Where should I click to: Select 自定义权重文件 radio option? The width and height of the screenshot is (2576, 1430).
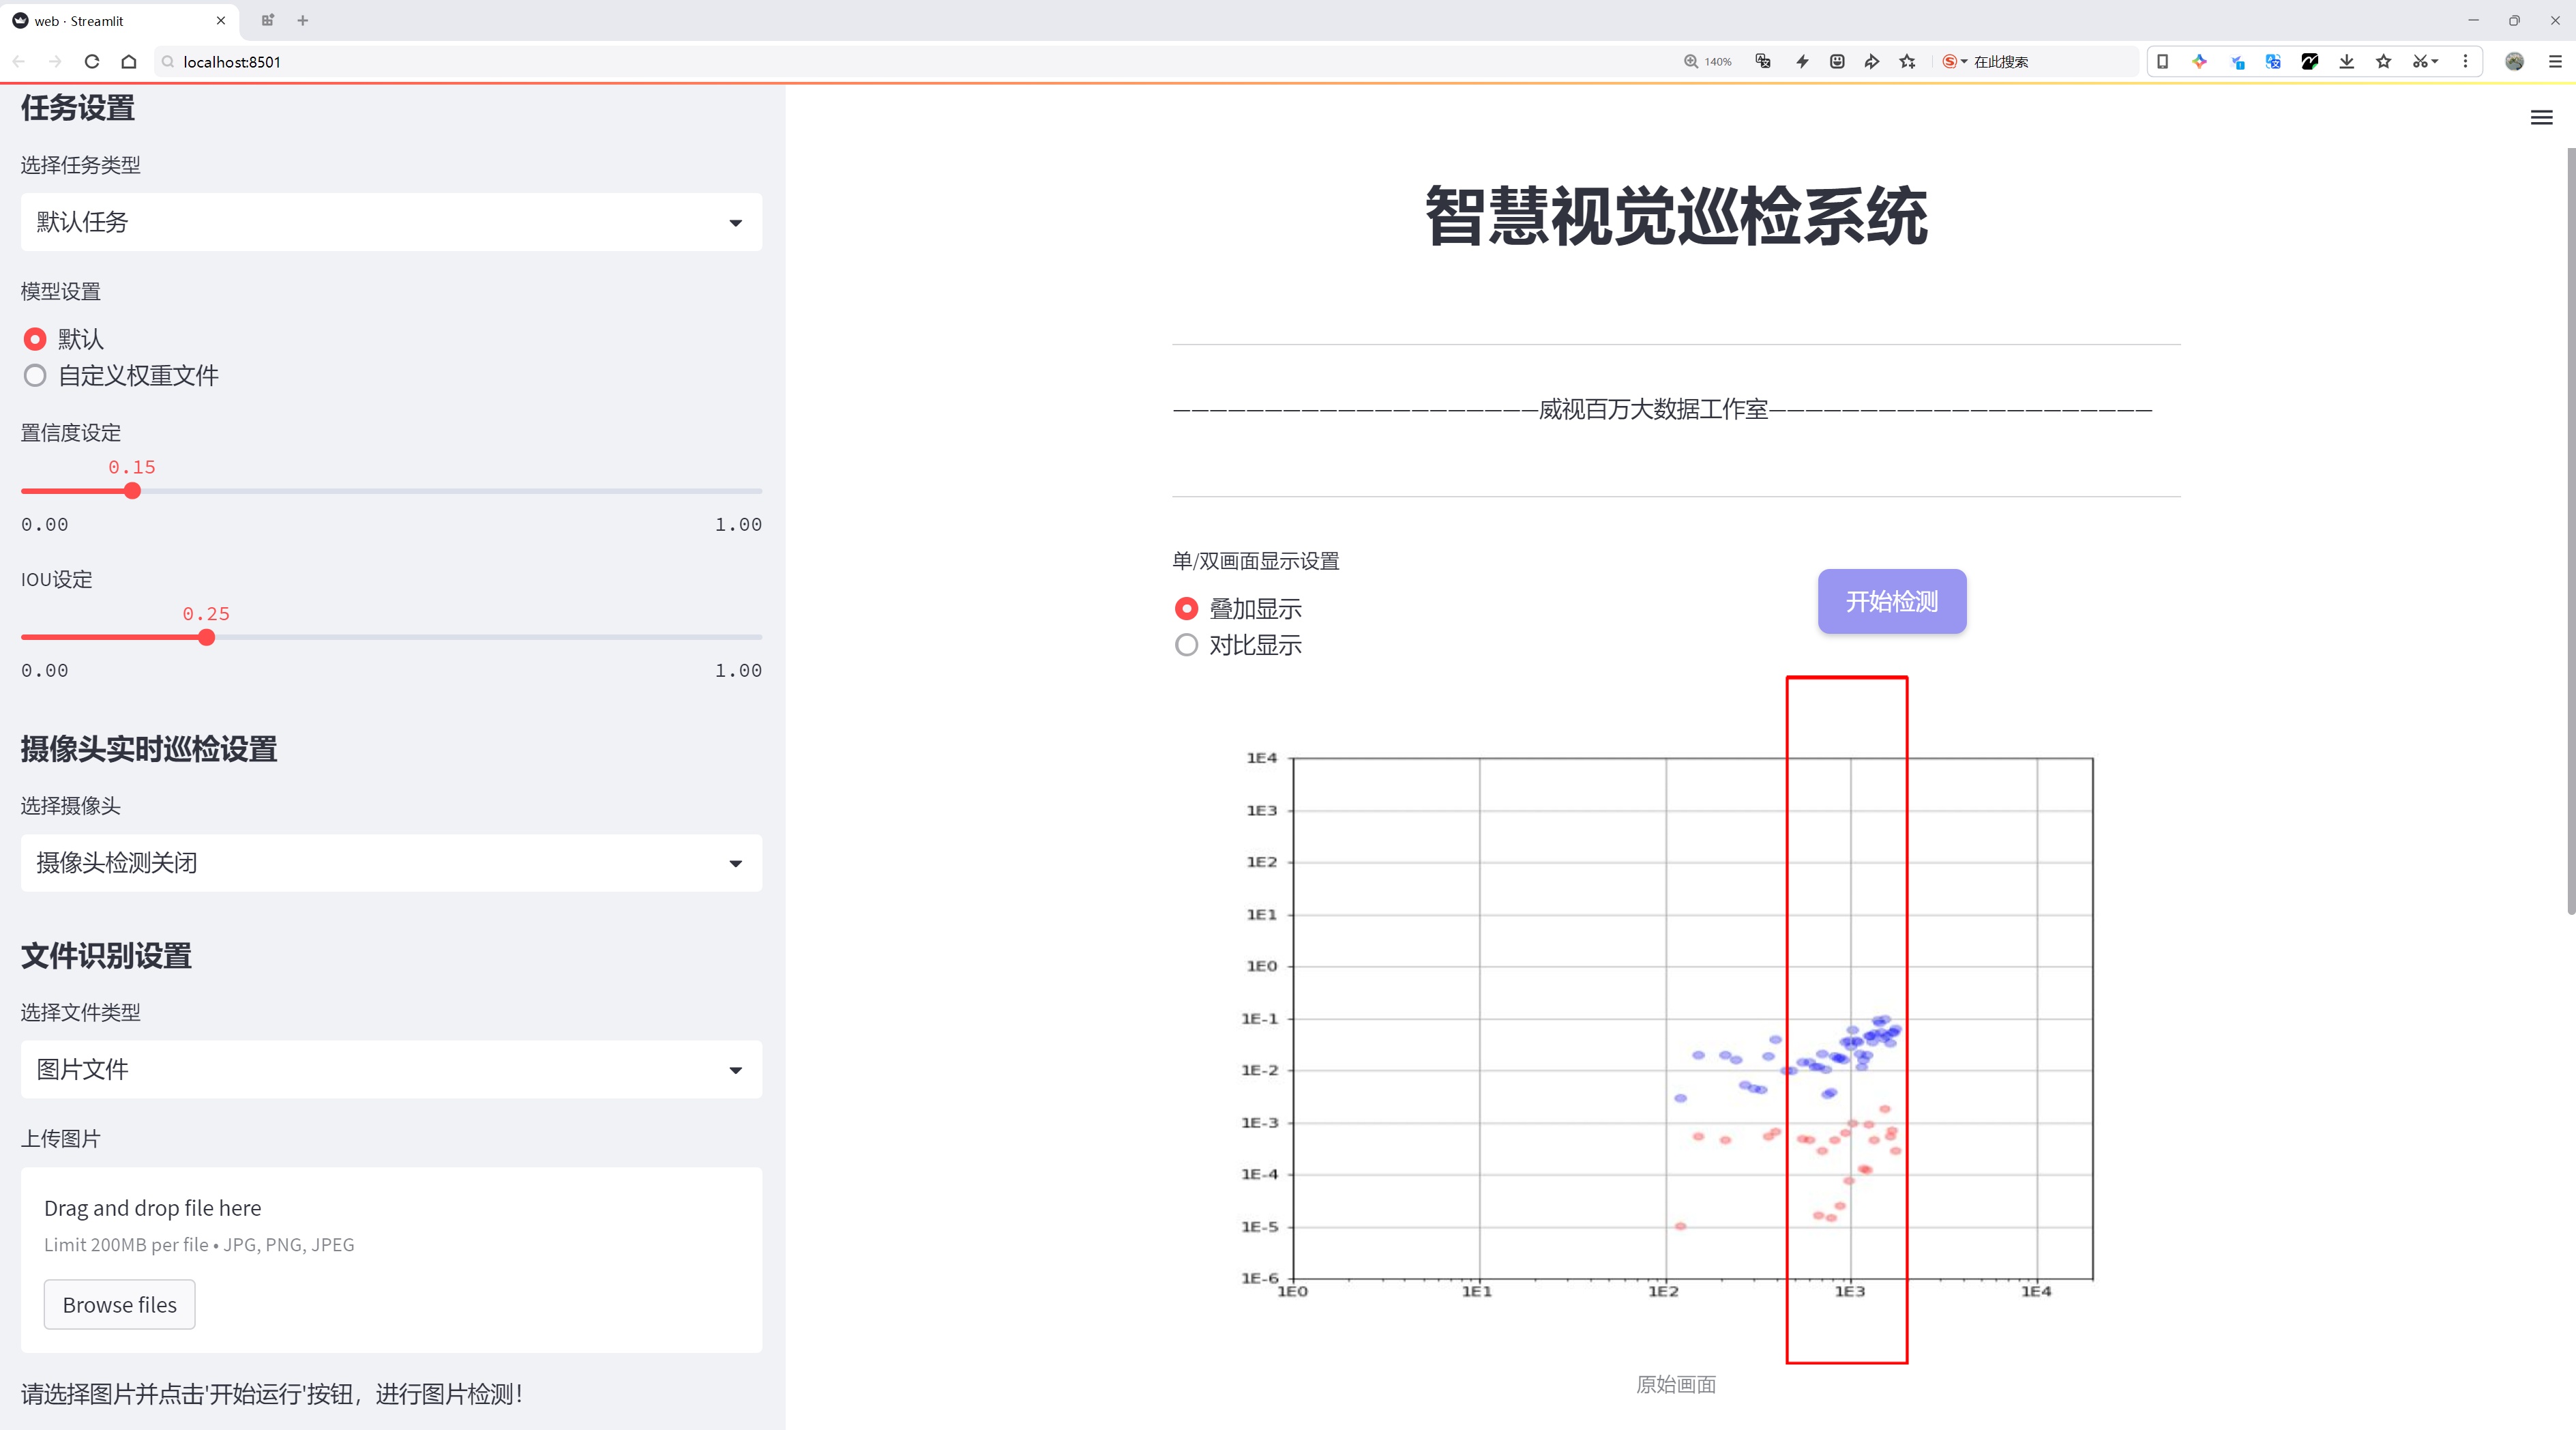click(35, 376)
